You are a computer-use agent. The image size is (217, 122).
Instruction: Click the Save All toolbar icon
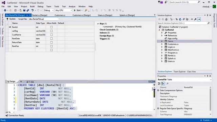[x=28, y=11]
